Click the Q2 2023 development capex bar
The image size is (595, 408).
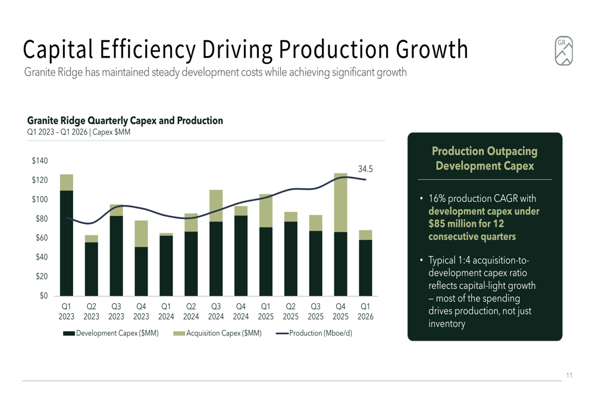[x=92, y=269]
